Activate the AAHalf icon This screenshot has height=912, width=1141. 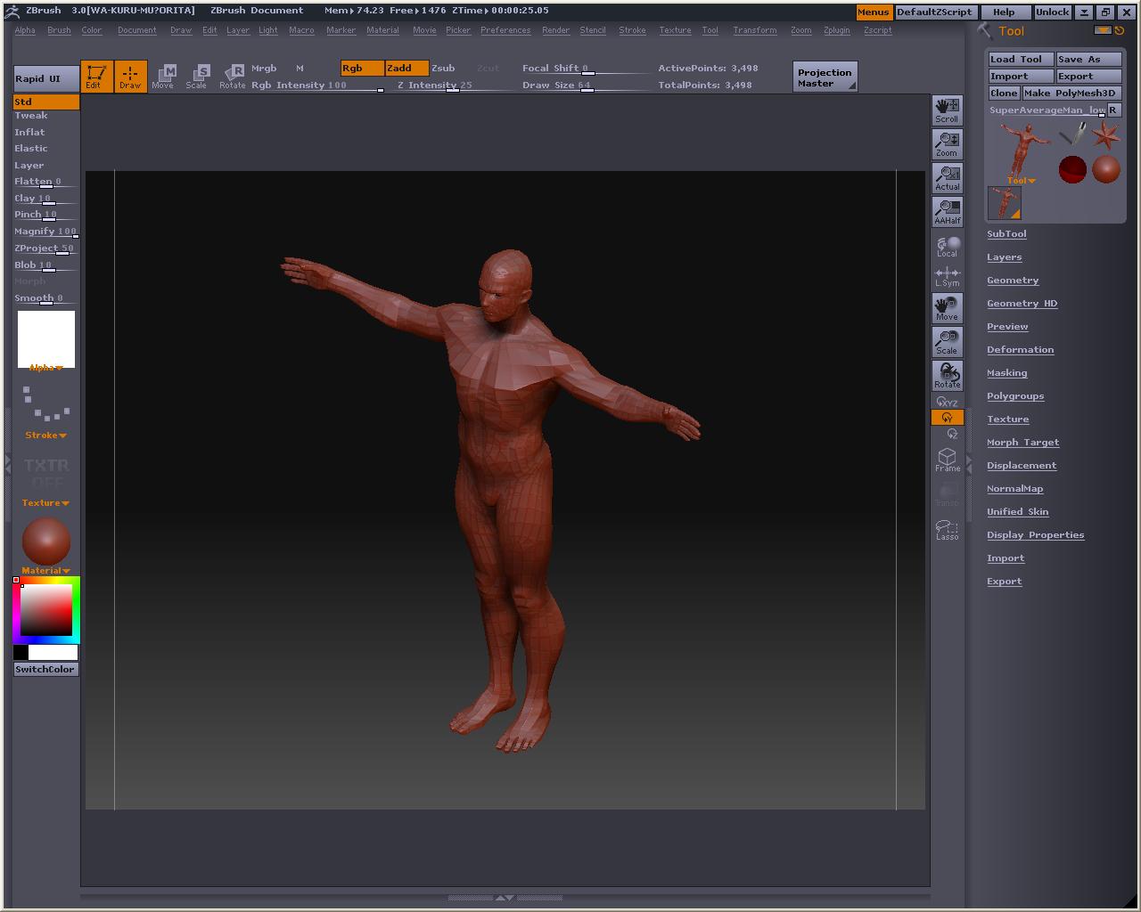pos(947,212)
